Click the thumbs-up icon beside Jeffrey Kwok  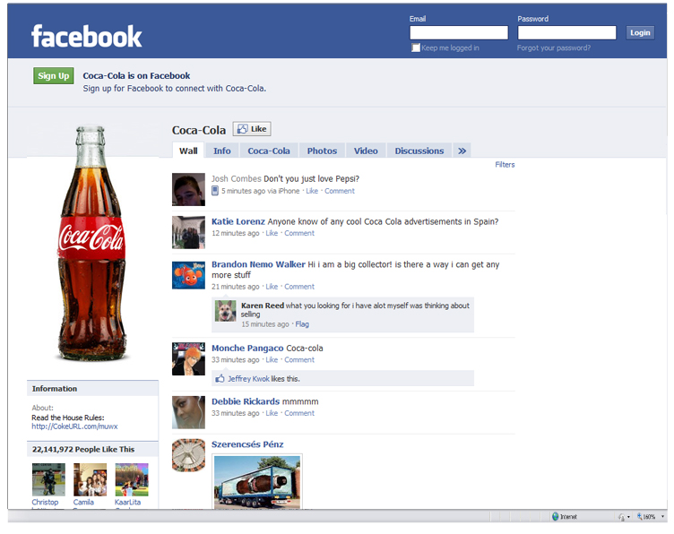pos(220,378)
